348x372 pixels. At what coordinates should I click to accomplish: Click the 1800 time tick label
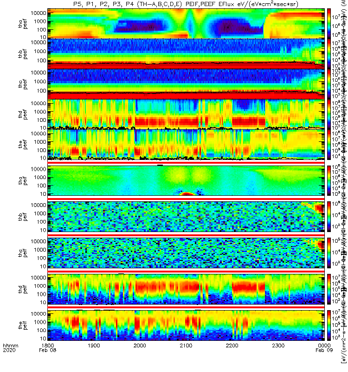[x=48, y=345]
